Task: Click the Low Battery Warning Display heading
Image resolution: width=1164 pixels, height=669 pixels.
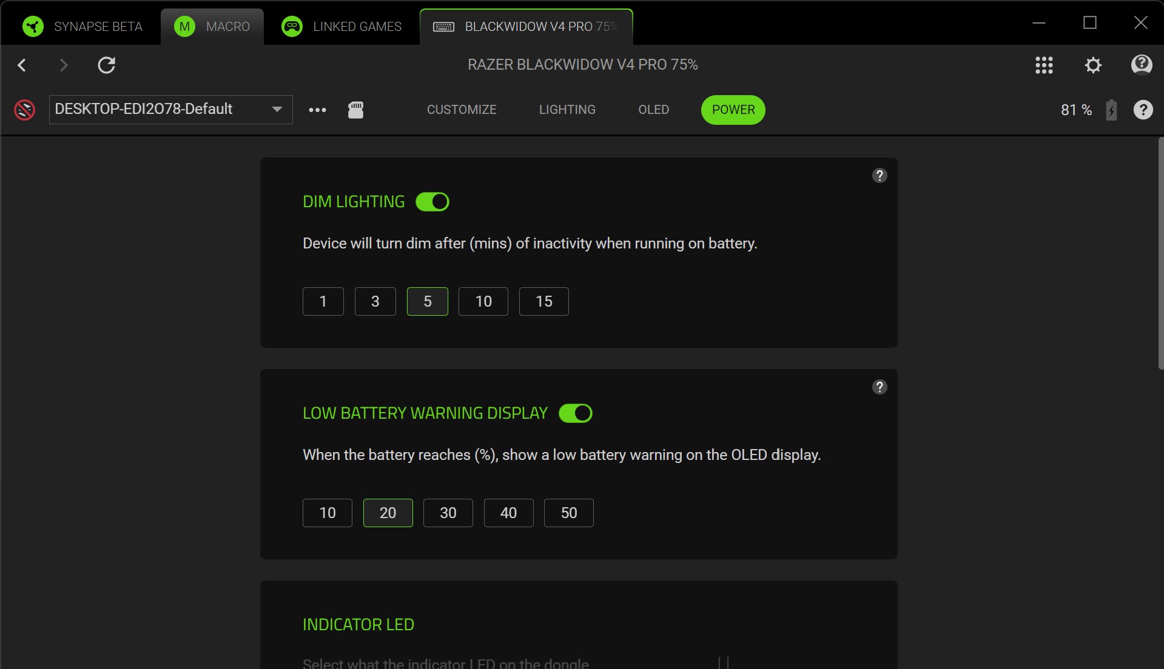Action: [x=425, y=413]
